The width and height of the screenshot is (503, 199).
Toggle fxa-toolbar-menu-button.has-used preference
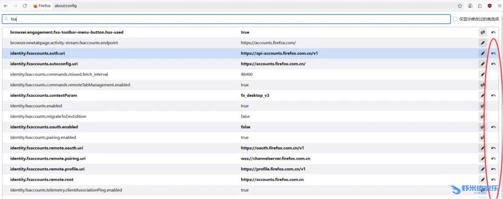coord(483,32)
